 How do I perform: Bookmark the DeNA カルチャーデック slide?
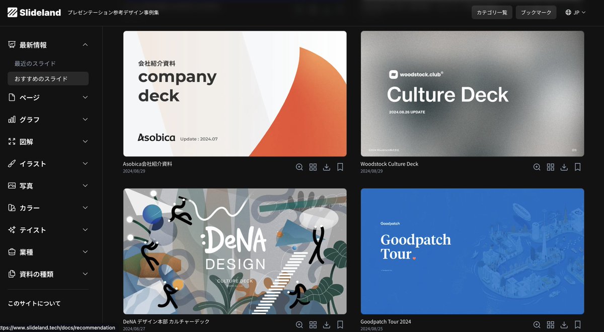click(340, 325)
